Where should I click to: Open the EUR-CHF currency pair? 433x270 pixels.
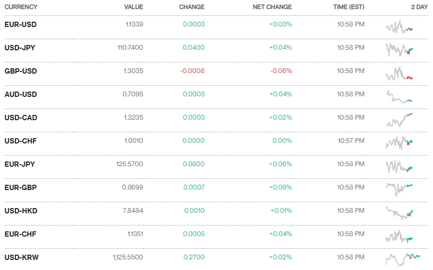click(21, 234)
